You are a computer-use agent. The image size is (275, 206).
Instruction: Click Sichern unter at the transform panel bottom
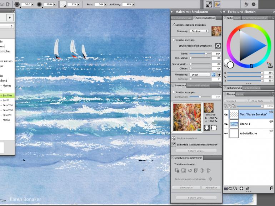196,198
